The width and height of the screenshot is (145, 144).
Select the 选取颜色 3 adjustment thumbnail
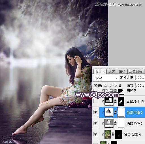(x=109, y=123)
